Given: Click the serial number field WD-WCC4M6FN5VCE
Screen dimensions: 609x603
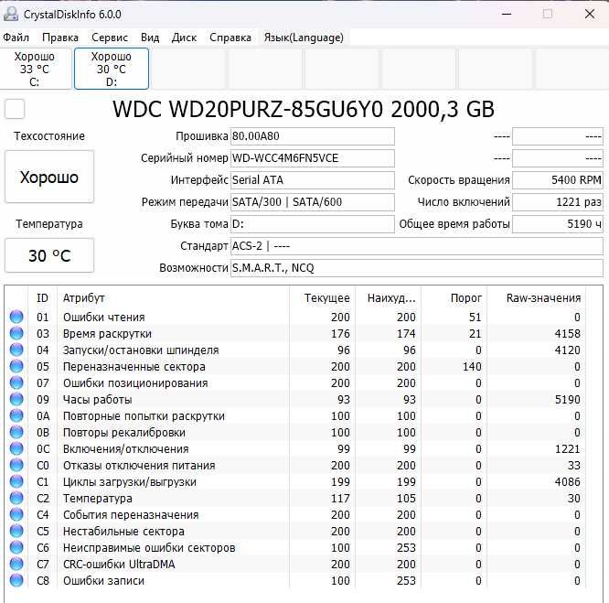Looking at the screenshot, I should click(312, 158).
